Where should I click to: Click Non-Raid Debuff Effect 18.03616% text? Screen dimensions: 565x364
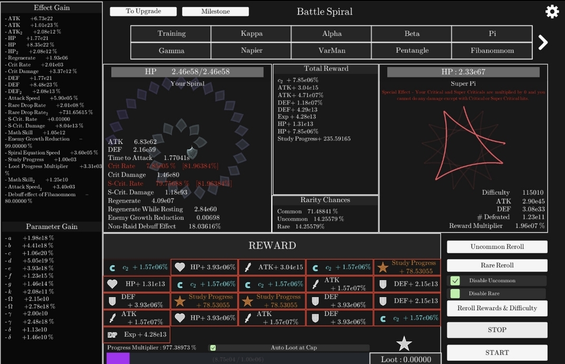[164, 226]
